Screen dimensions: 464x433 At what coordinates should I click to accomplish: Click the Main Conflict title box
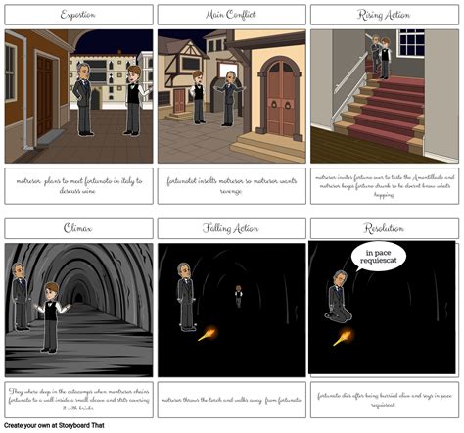(232, 15)
